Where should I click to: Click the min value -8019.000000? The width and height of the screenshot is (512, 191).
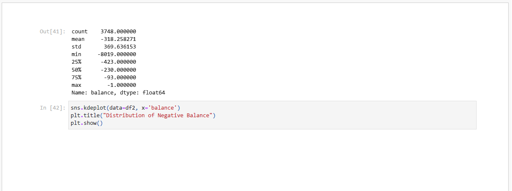pyautogui.click(x=116, y=54)
